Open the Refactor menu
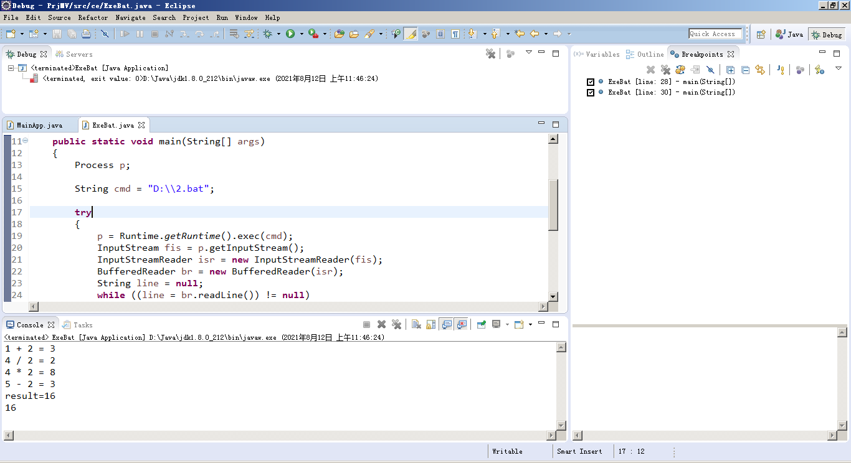 pos(93,17)
